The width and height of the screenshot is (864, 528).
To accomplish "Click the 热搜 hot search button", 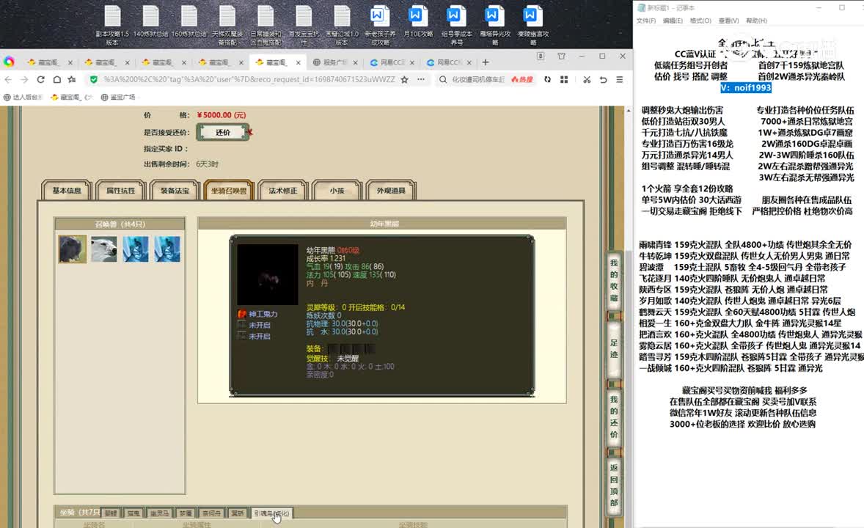I will (521, 79).
